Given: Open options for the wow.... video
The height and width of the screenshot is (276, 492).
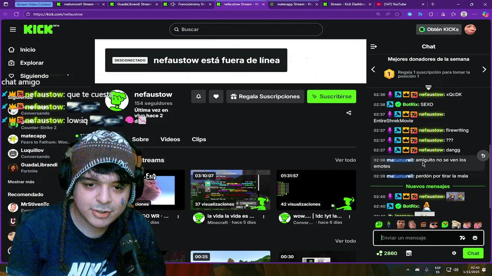Looking at the screenshot, I should 349,217.
